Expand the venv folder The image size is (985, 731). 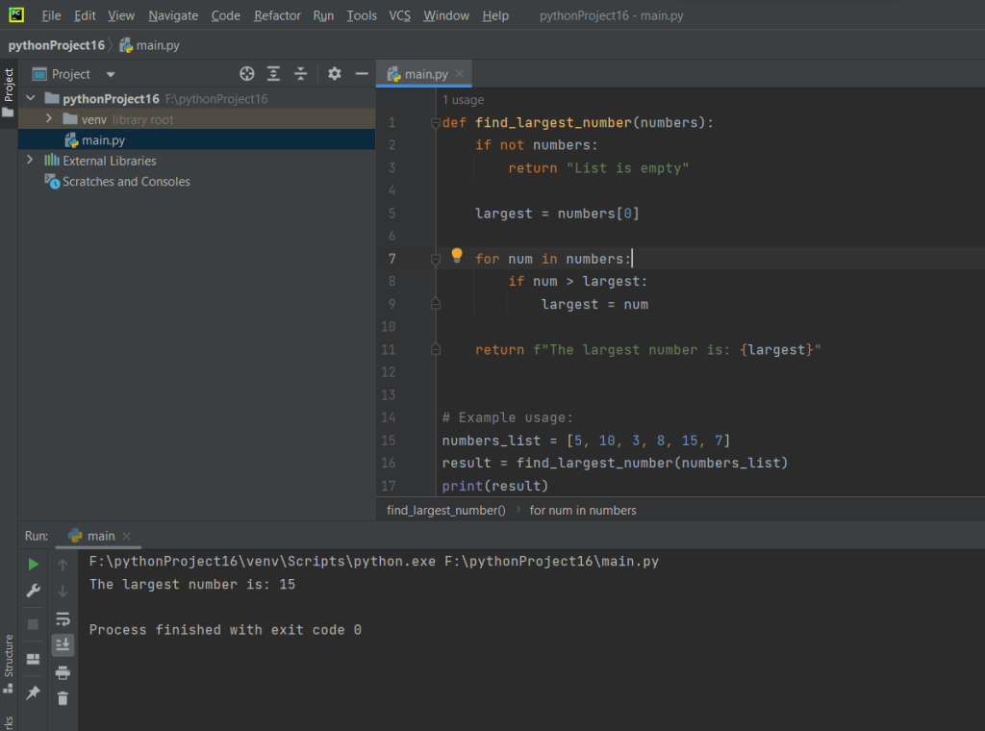pyautogui.click(x=49, y=119)
